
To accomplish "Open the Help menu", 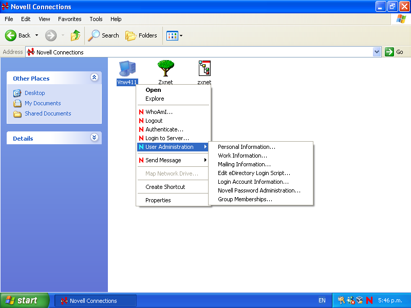I will [x=116, y=19].
